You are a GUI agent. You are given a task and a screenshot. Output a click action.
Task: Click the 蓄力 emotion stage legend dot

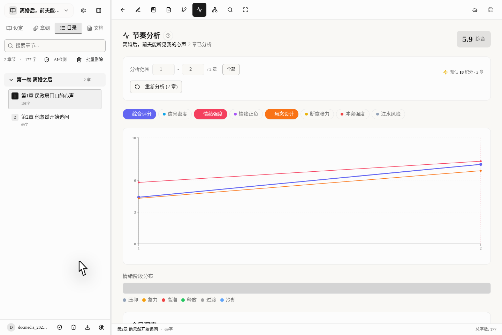(144, 300)
